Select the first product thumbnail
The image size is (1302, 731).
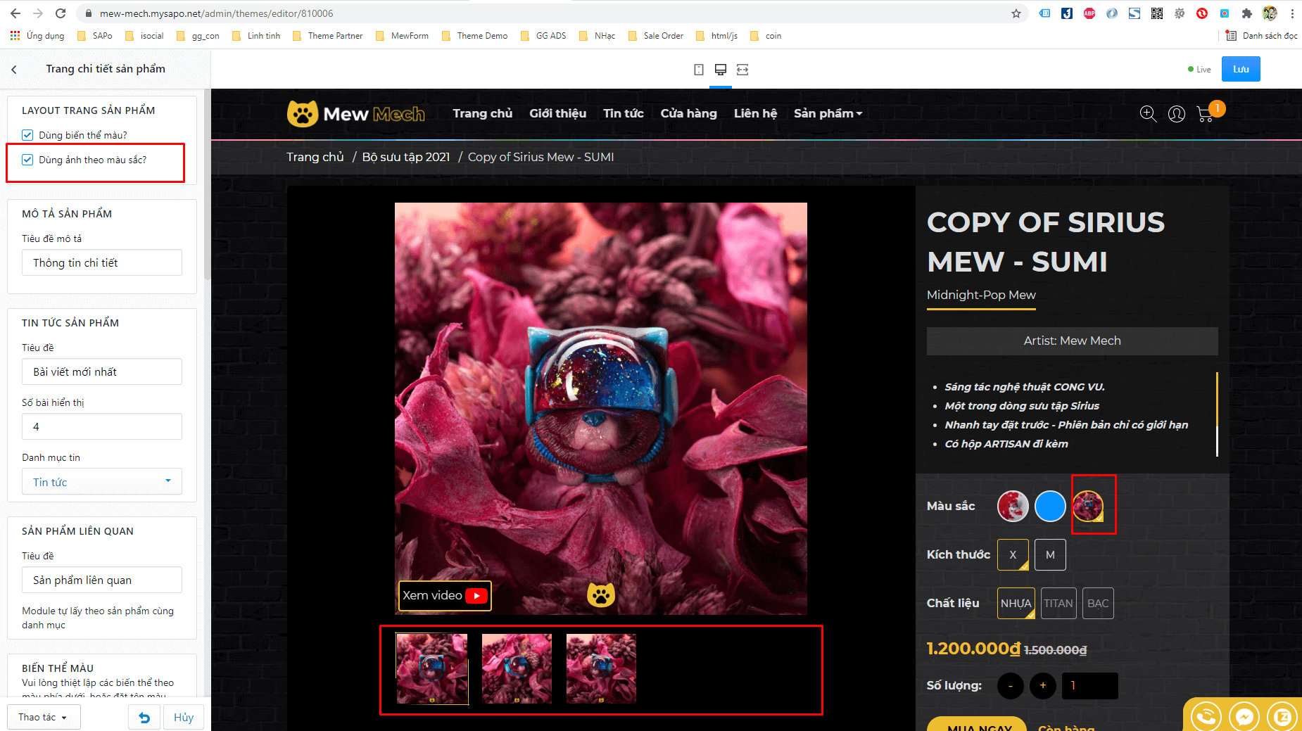tap(432, 669)
